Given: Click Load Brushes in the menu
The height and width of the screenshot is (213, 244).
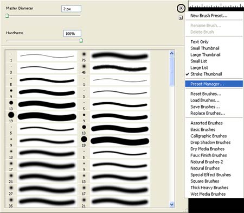Looking at the screenshot, I should tap(205, 101).
